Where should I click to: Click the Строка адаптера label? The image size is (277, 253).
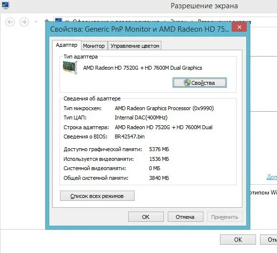click(x=86, y=127)
